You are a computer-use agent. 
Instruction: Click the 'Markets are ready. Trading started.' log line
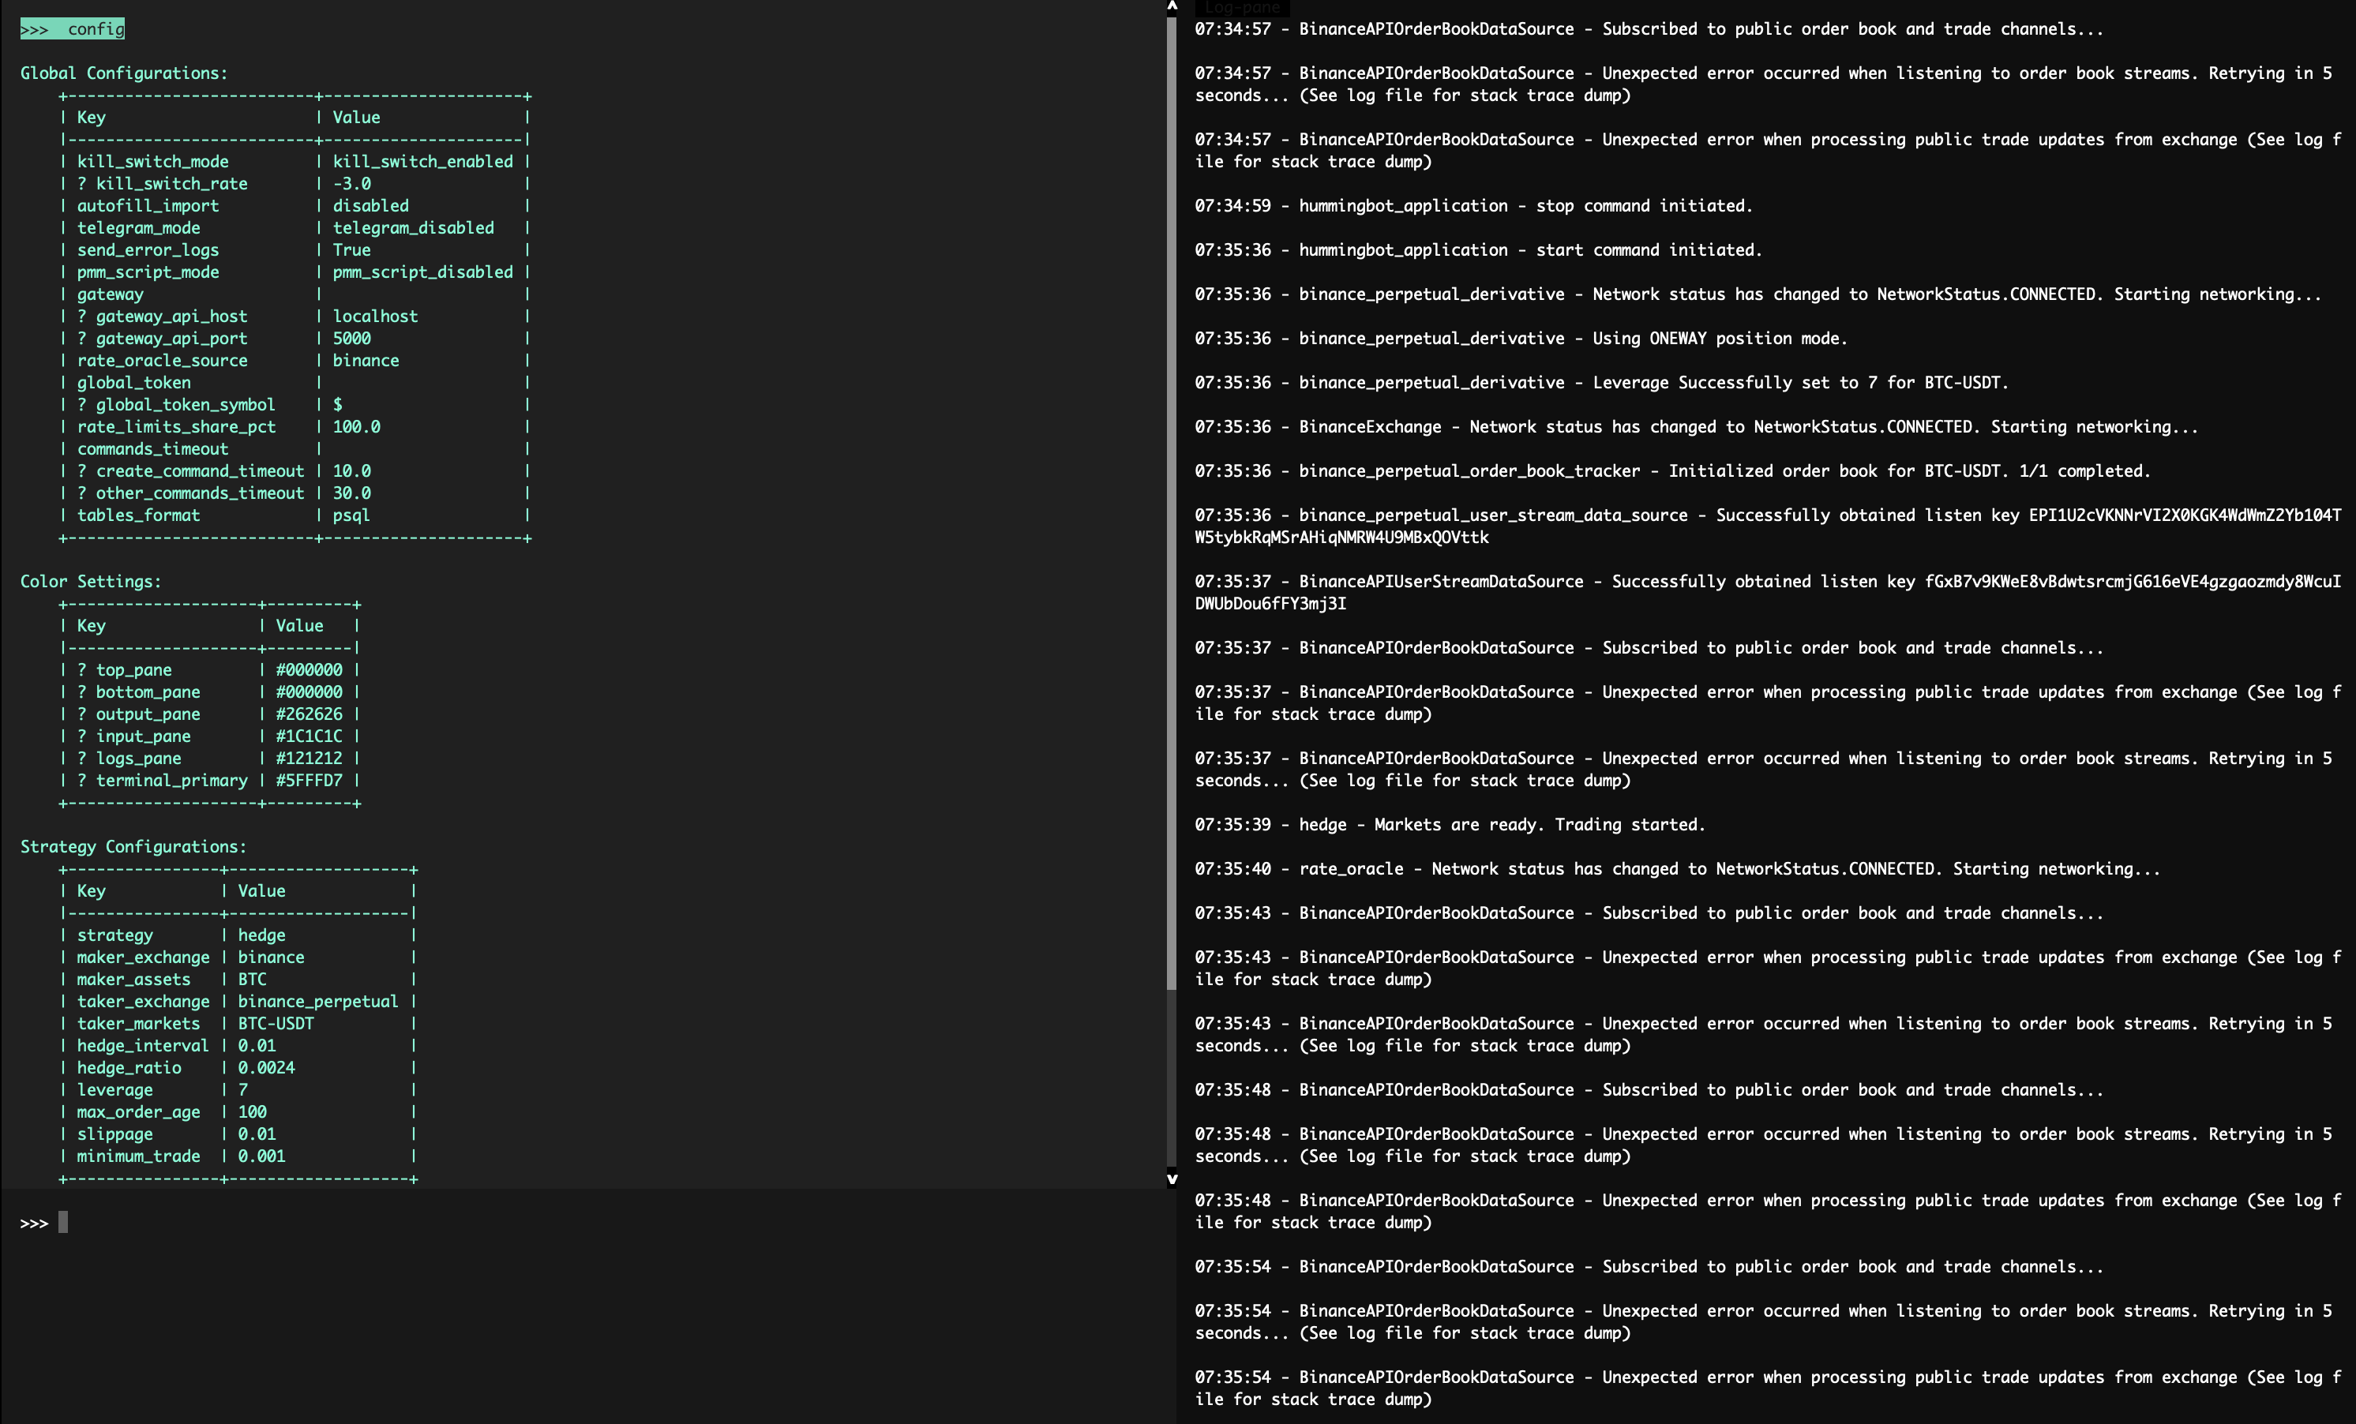(1450, 824)
